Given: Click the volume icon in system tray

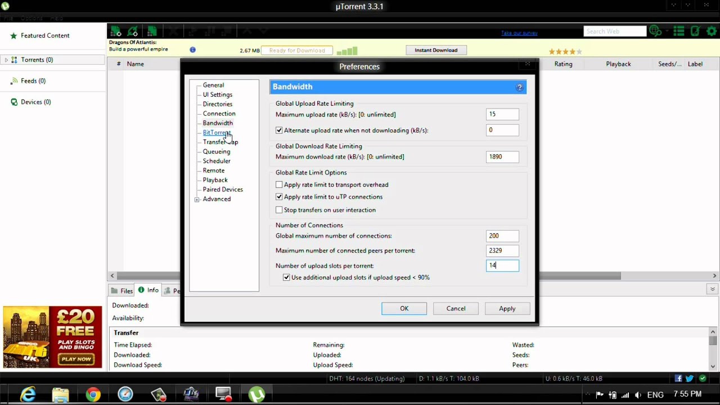Looking at the screenshot, I should tap(638, 395).
